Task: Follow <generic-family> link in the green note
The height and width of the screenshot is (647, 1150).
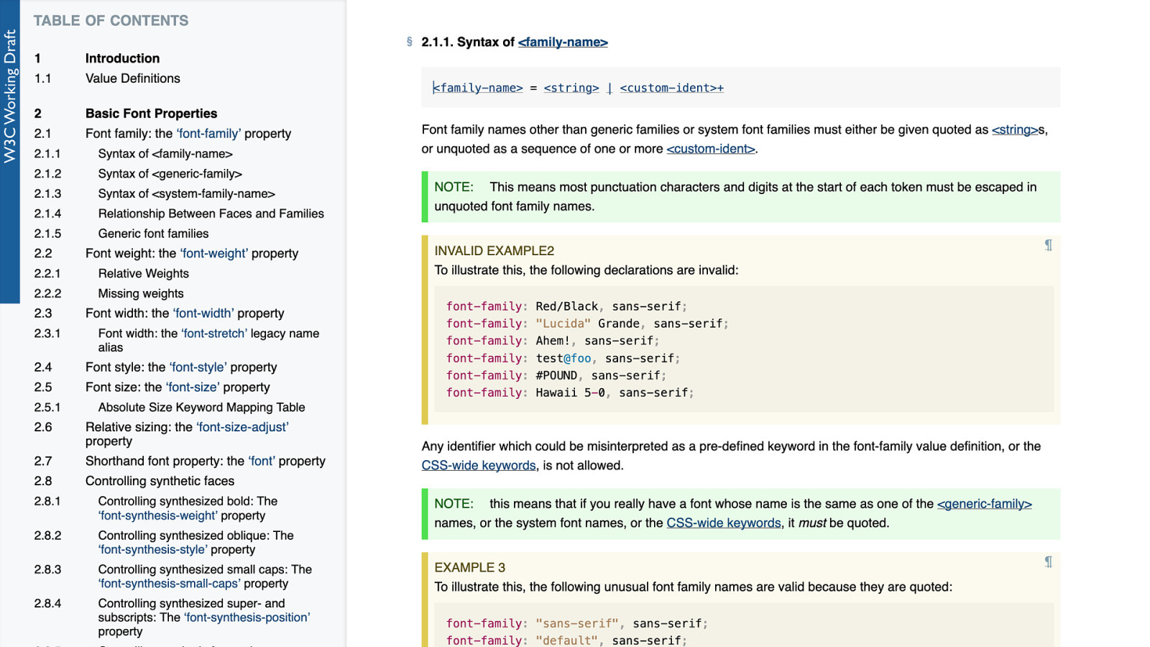Action: [985, 504]
